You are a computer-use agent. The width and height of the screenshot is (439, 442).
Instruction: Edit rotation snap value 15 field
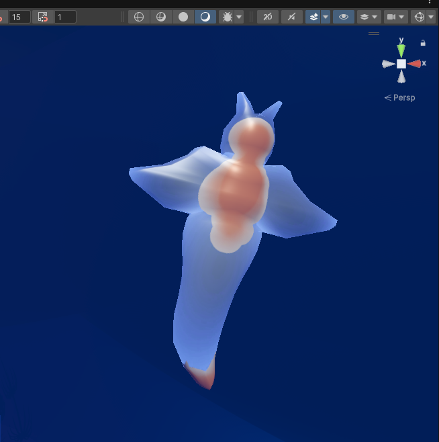(19, 17)
